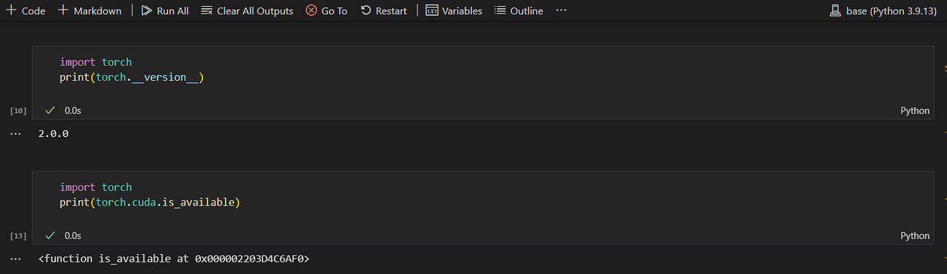Restart the notebook kernel
Image resolution: width=947 pixels, height=274 pixels.
pos(384,11)
